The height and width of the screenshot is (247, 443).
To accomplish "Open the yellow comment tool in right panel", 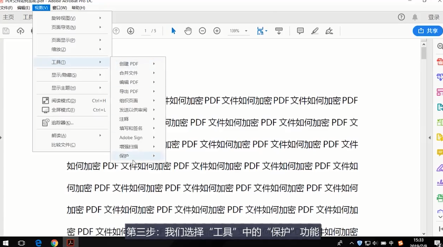I will coord(440,152).
